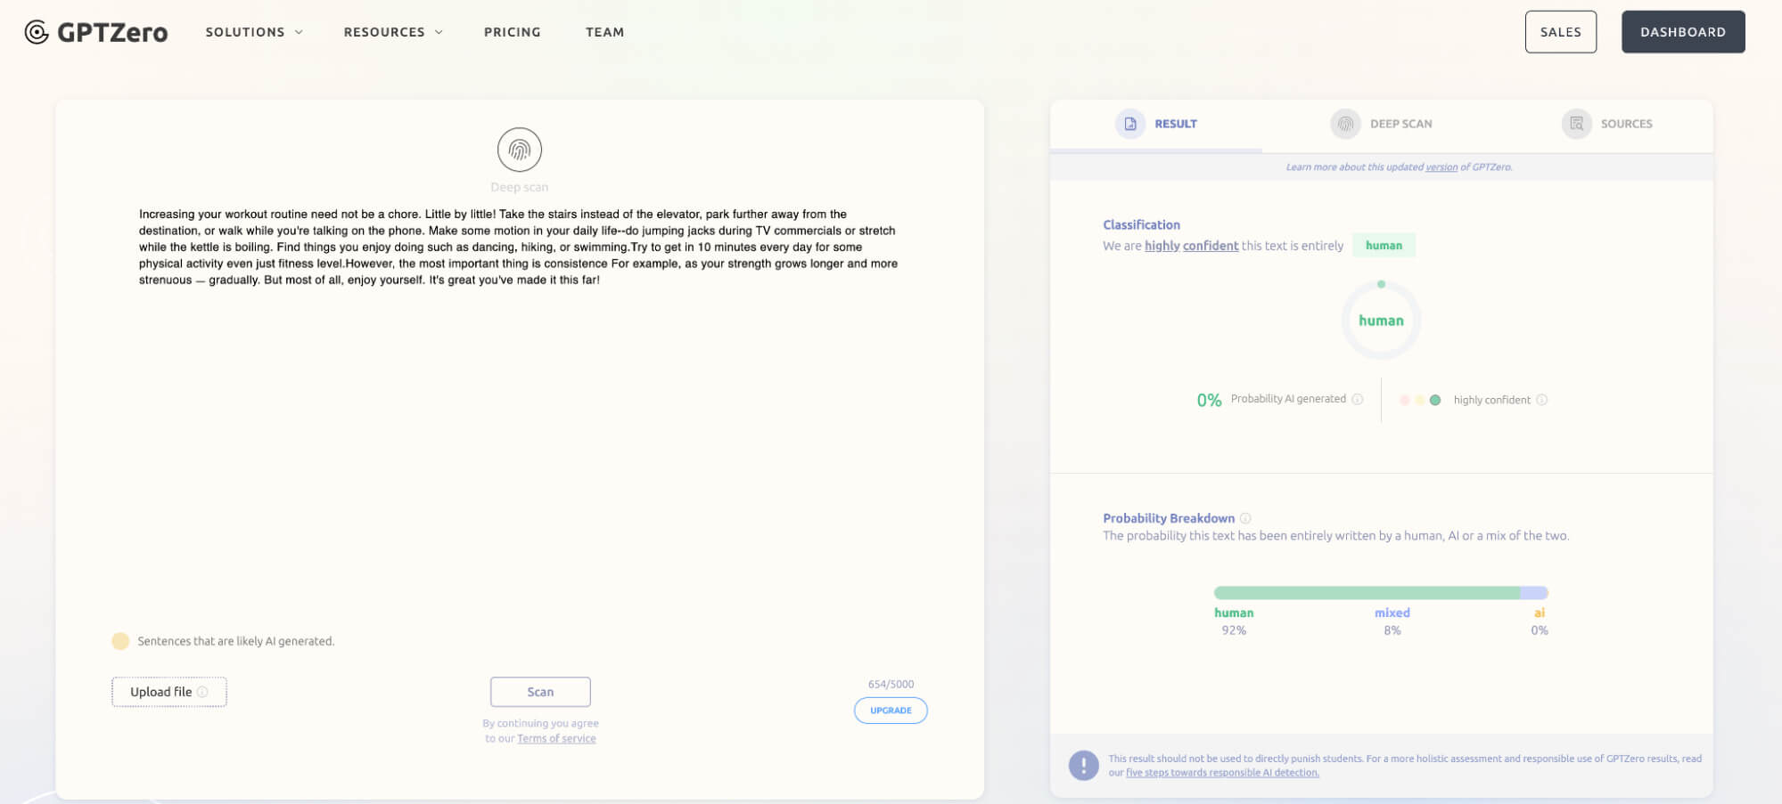Image resolution: width=1782 pixels, height=804 pixels.
Task: Click the Deep scan fingerprint icon
Action: point(519,150)
